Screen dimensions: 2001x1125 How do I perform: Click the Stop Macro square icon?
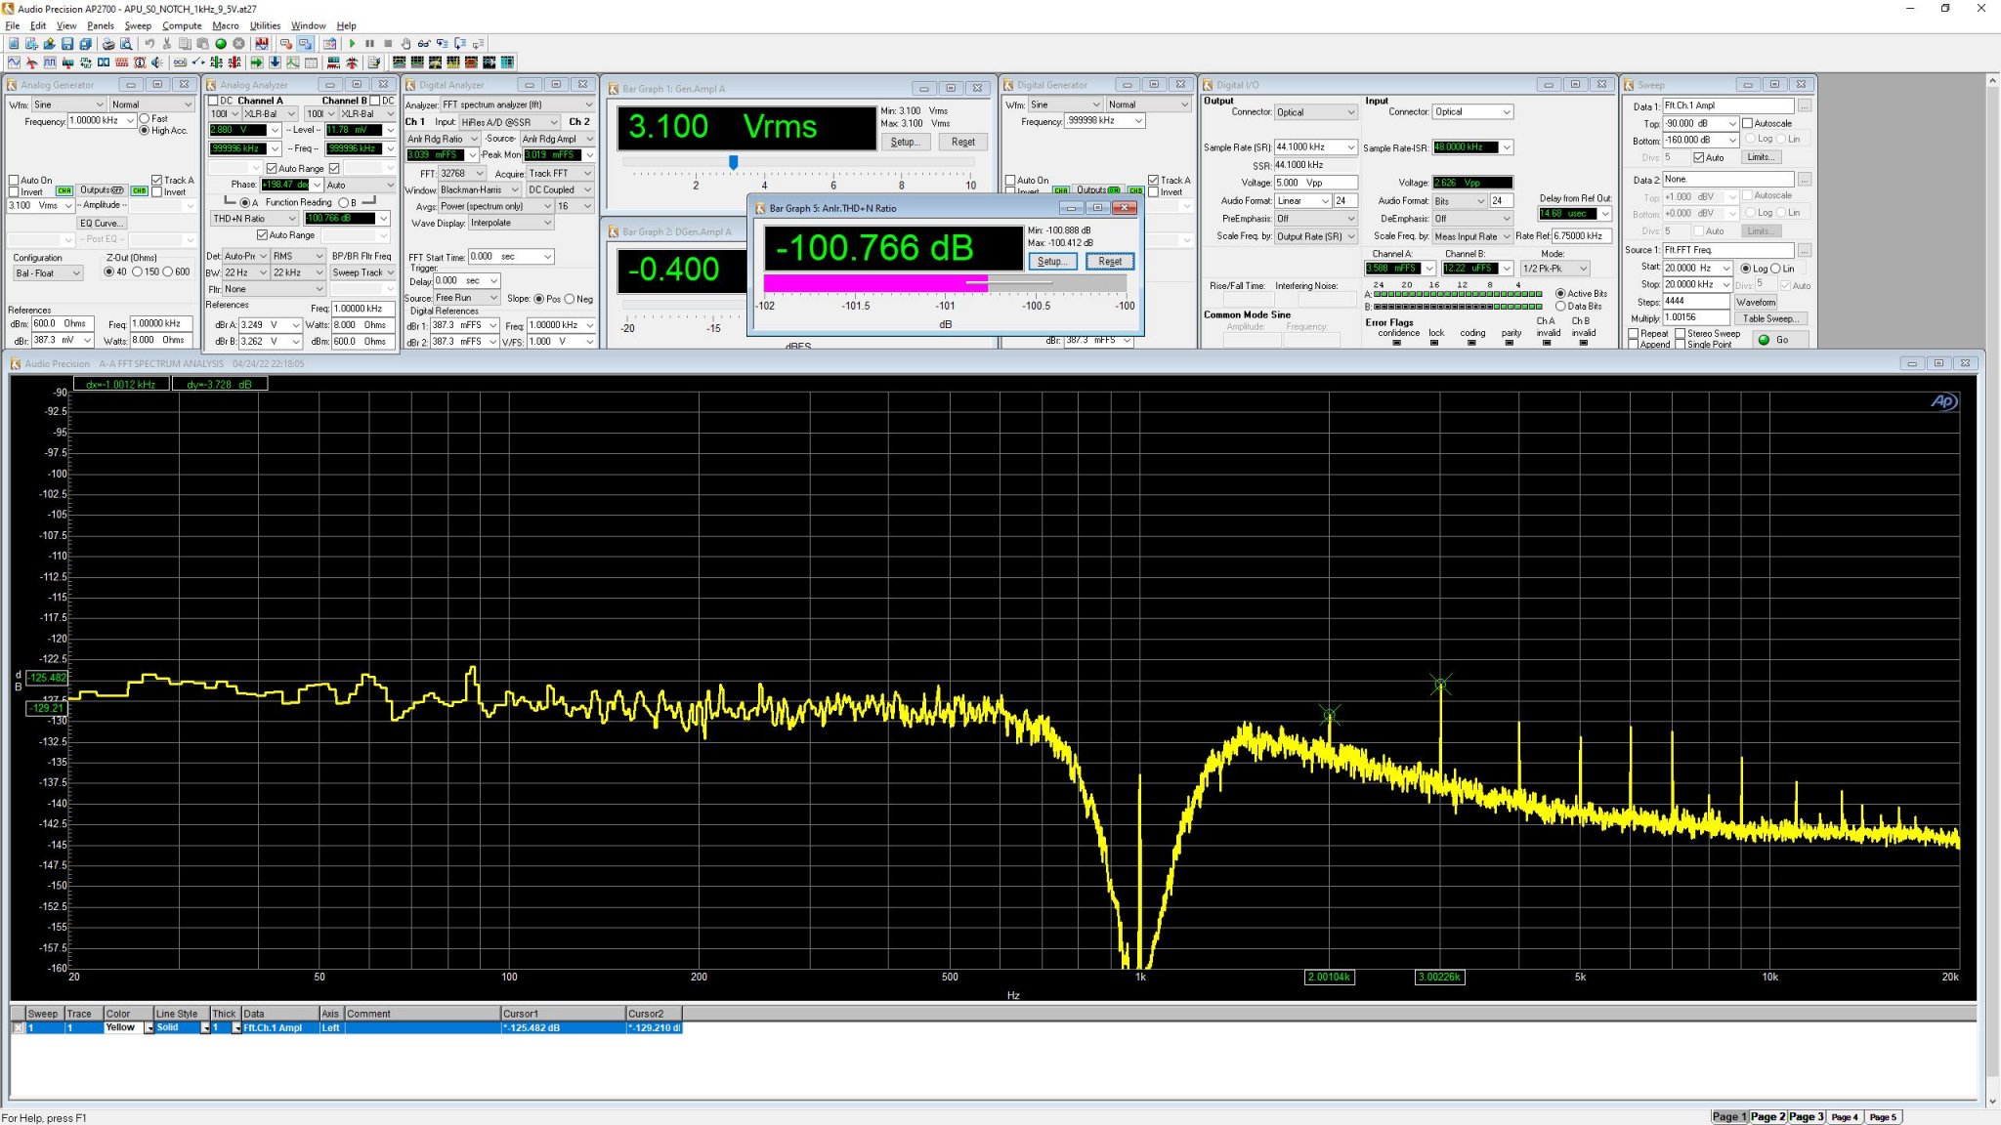point(388,43)
